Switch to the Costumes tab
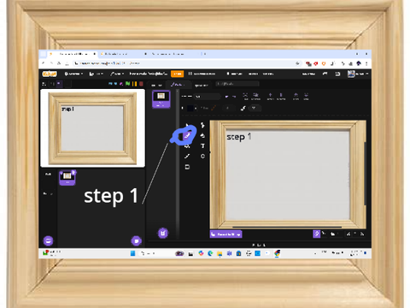Screen dimensions: 410x308 point(178,85)
